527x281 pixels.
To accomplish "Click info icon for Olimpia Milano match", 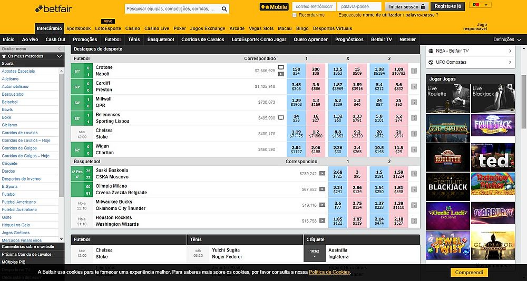I will point(414,189).
